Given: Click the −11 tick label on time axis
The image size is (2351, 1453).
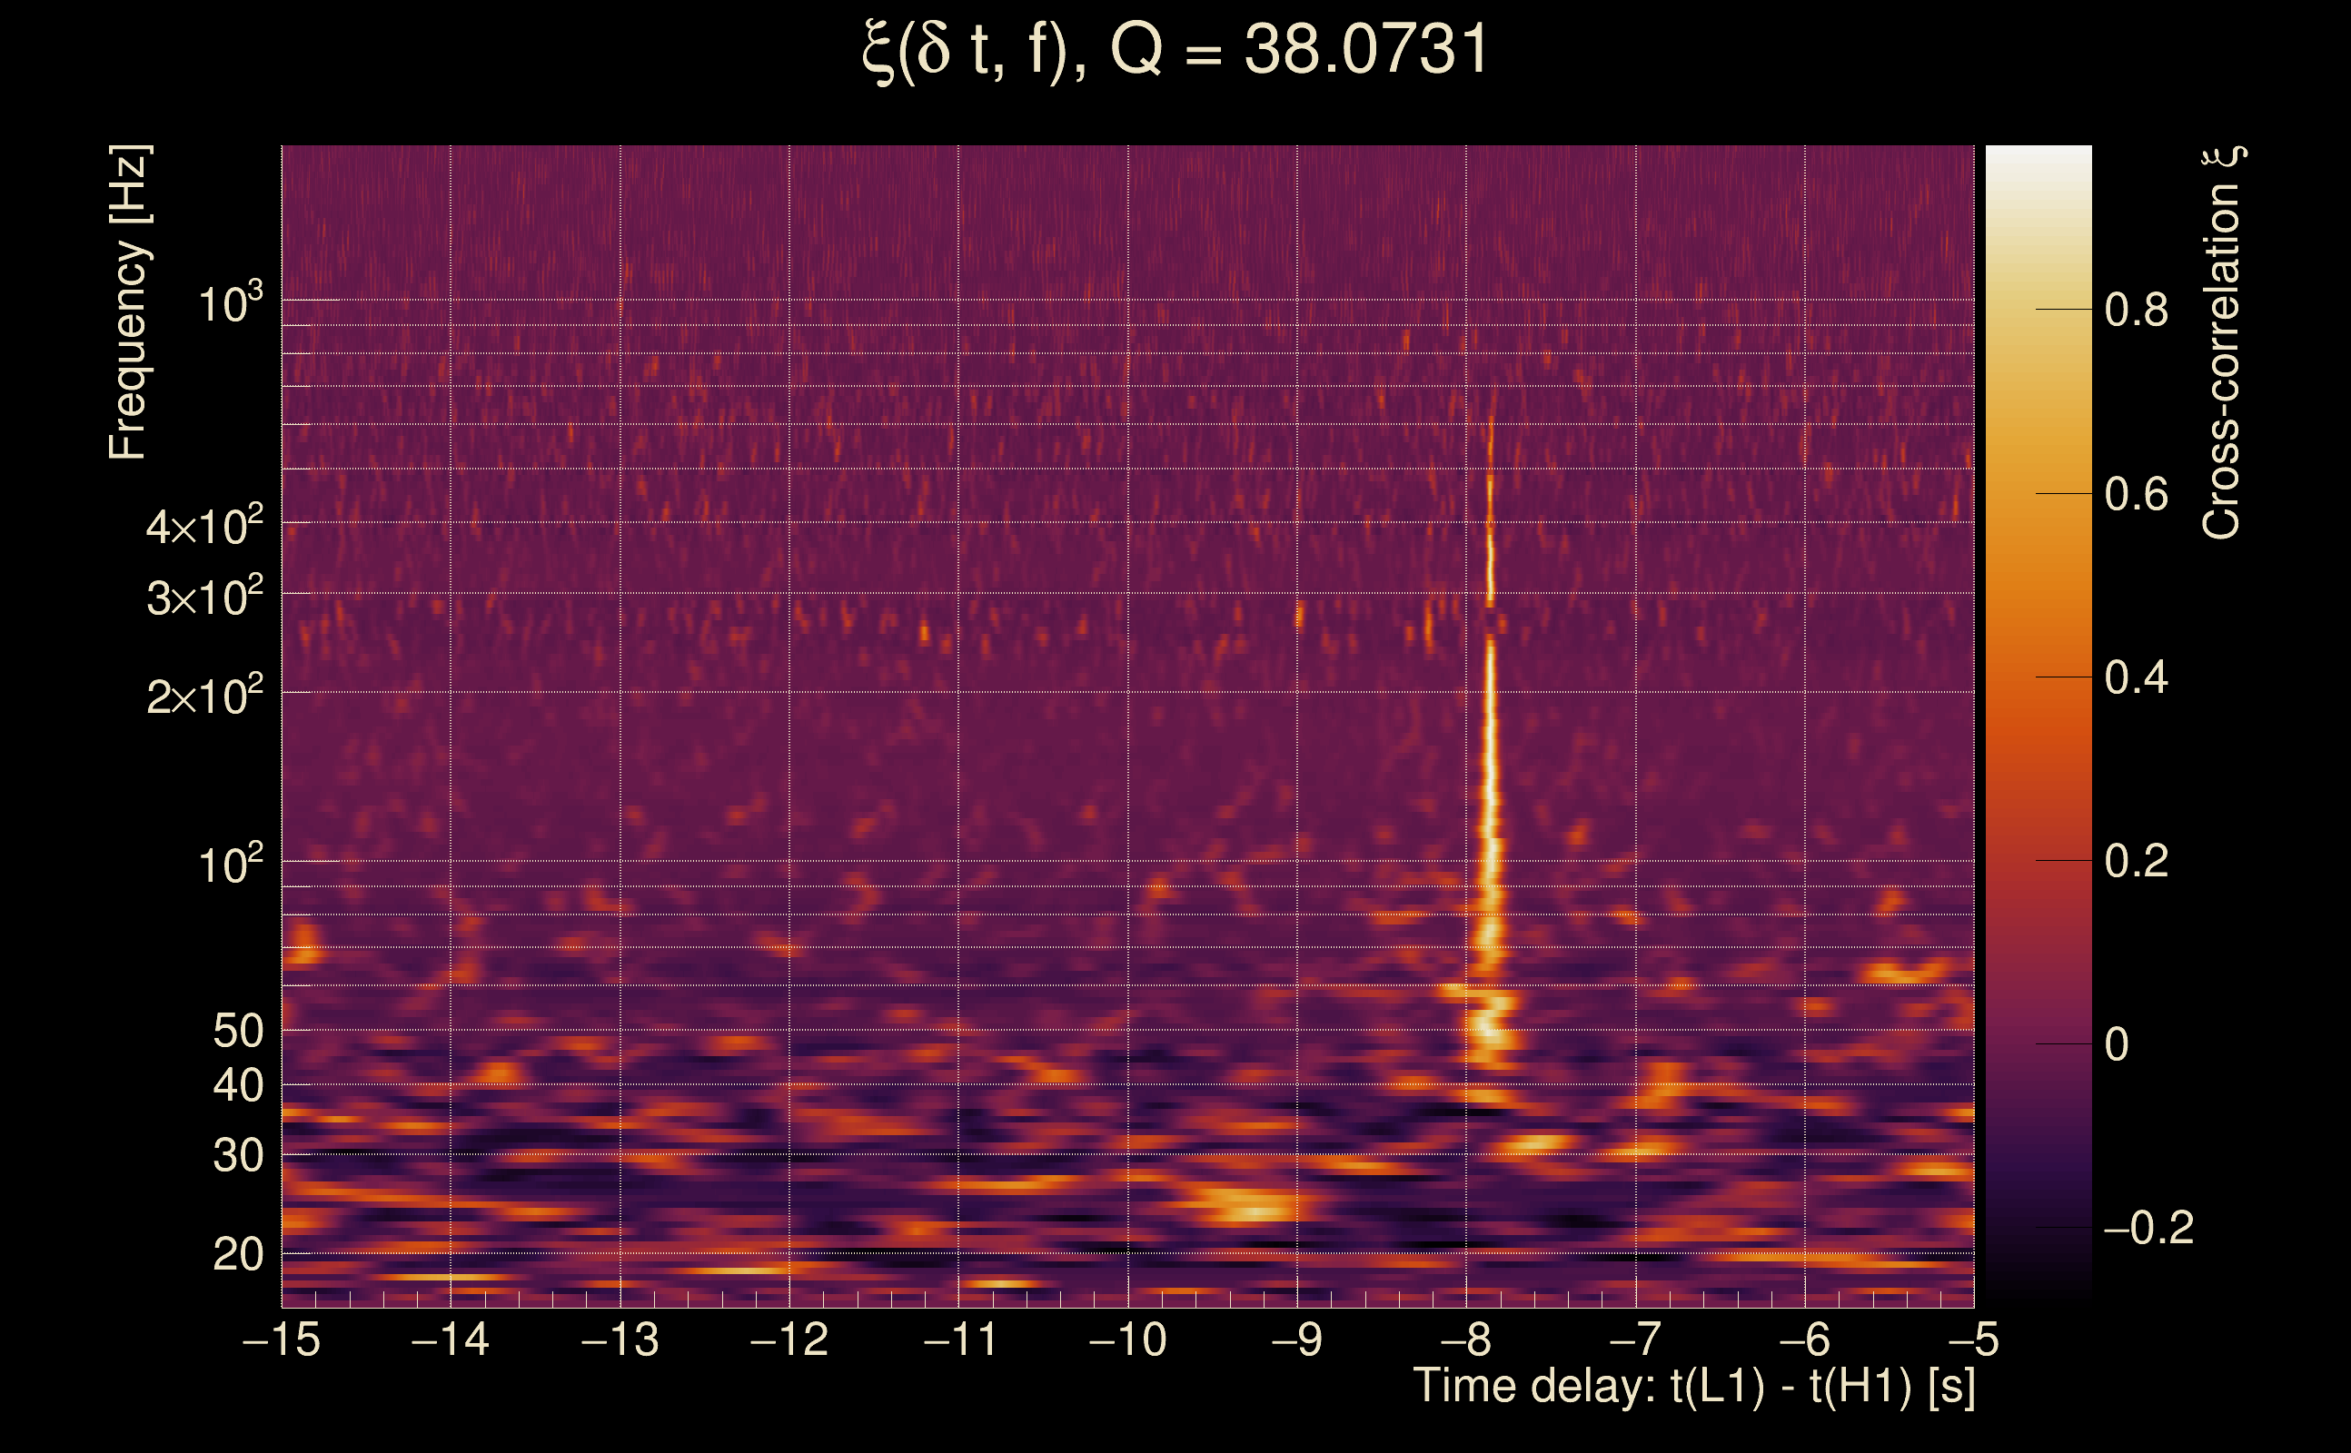Looking at the screenshot, I should [x=959, y=1339].
